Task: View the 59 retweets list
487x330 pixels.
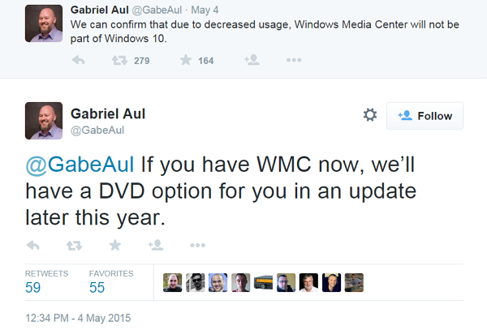Action: [x=33, y=287]
